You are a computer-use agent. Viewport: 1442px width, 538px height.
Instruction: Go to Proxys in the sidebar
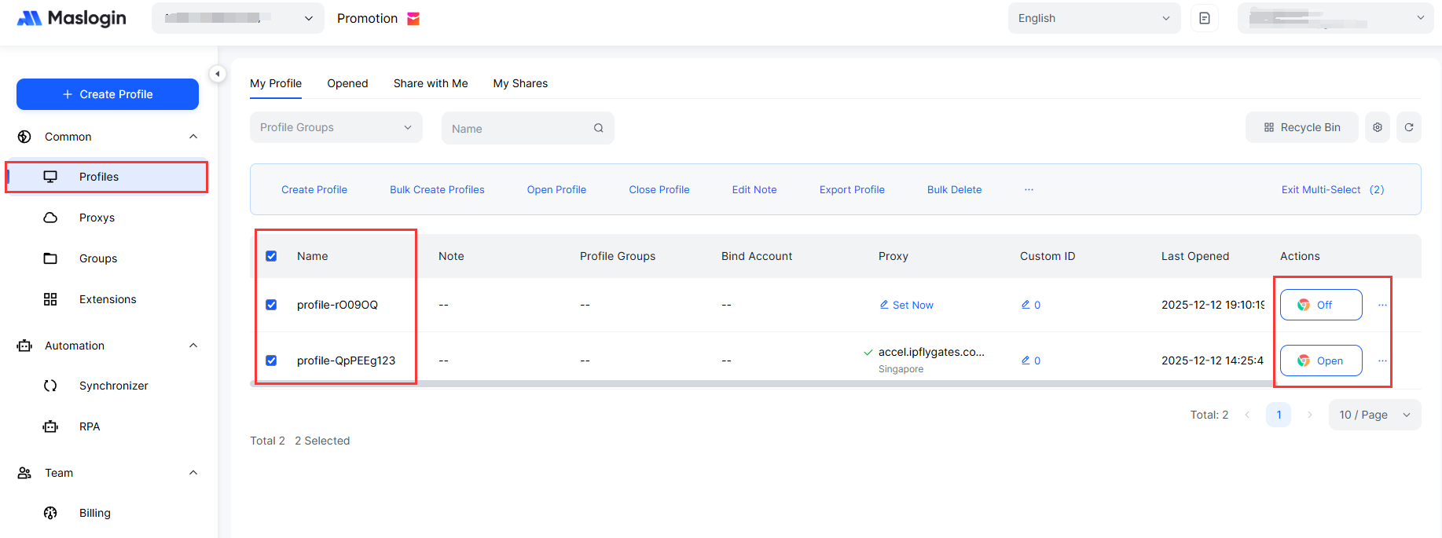97,218
